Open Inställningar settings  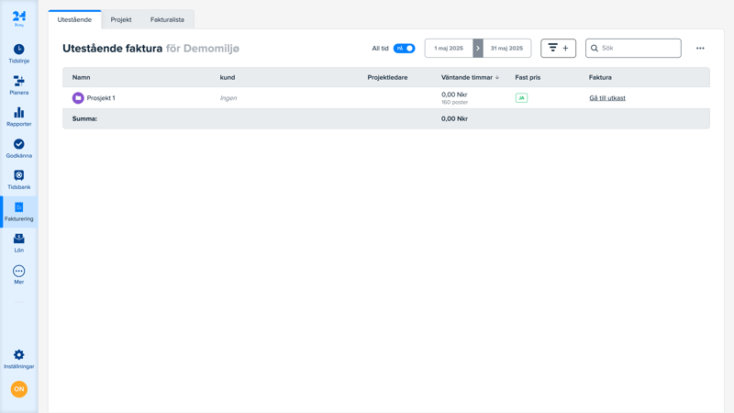[18, 359]
